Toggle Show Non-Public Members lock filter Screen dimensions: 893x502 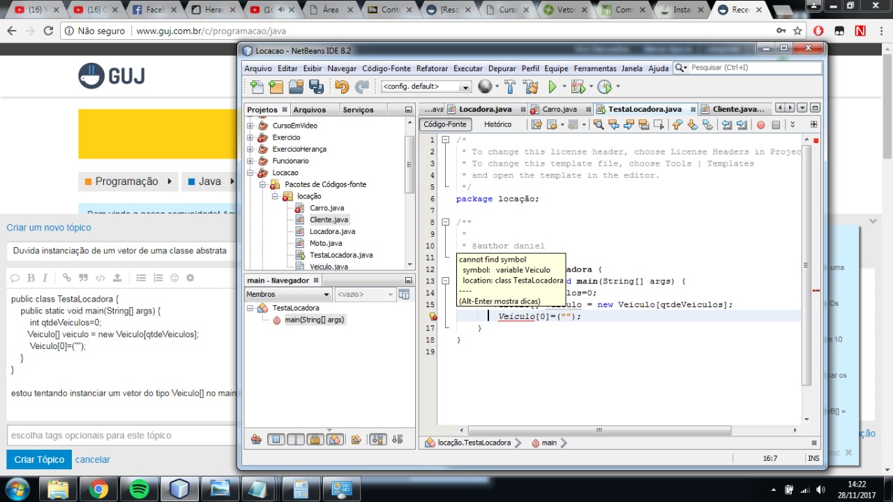point(315,439)
